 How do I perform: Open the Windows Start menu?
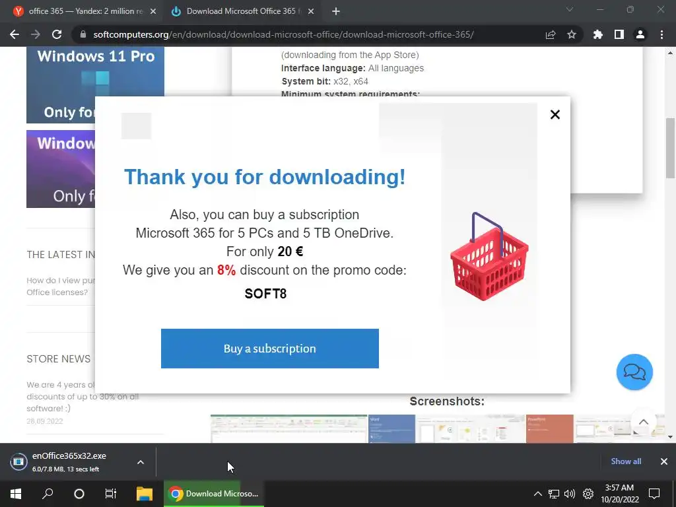point(16,494)
